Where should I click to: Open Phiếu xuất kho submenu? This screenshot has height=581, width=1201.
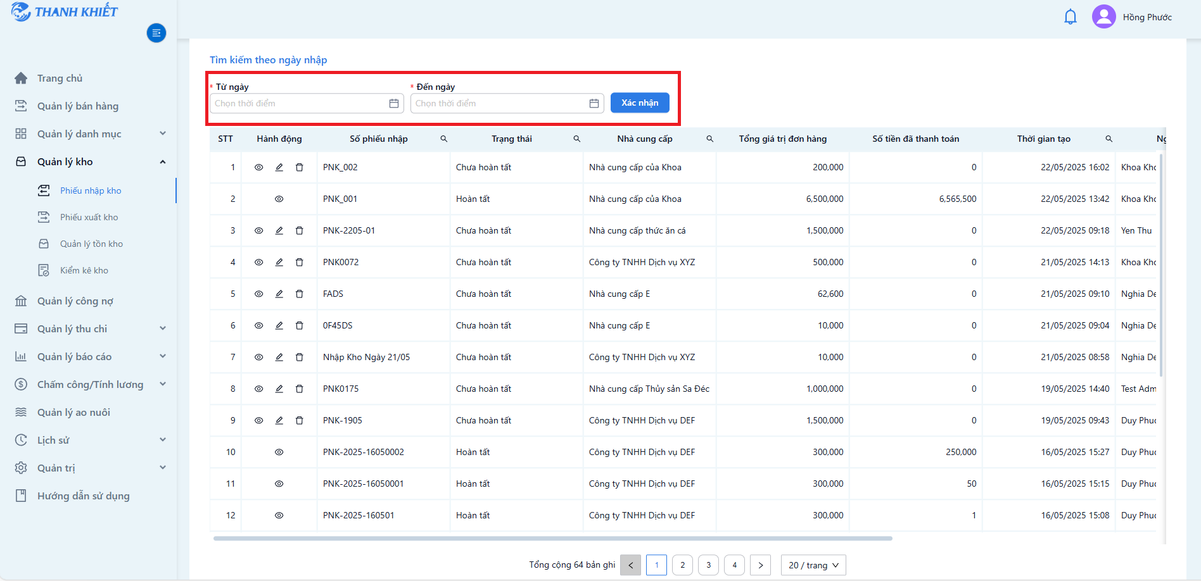point(89,217)
